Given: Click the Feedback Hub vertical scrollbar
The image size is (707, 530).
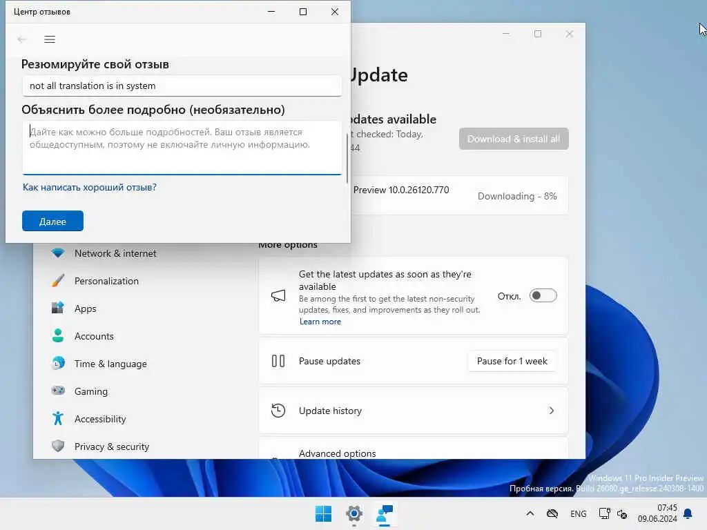Looking at the screenshot, I should coord(347,158).
